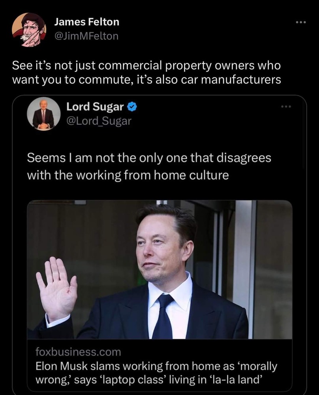The height and width of the screenshot is (395, 319).
Task: Click 'with the working from home culture' line
Action: (128, 175)
